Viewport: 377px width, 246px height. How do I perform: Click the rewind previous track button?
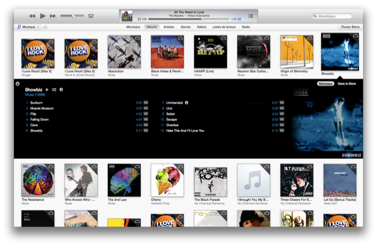click(32, 16)
